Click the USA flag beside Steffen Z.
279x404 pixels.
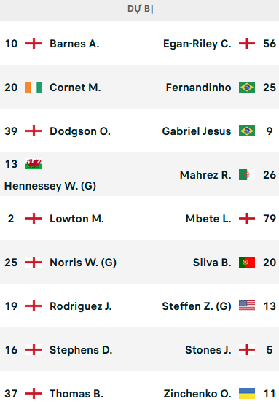247,306
